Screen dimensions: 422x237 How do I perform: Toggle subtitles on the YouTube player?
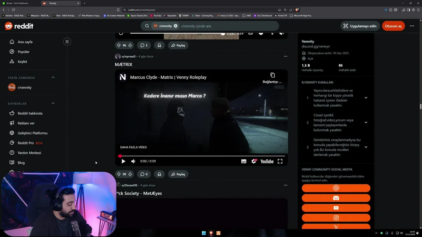(244, 161)
